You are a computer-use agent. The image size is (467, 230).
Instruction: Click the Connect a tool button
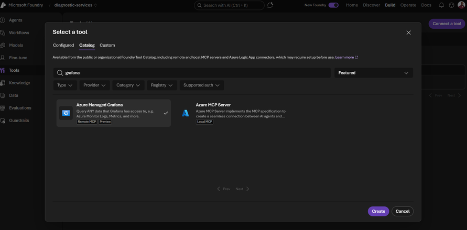447,24
